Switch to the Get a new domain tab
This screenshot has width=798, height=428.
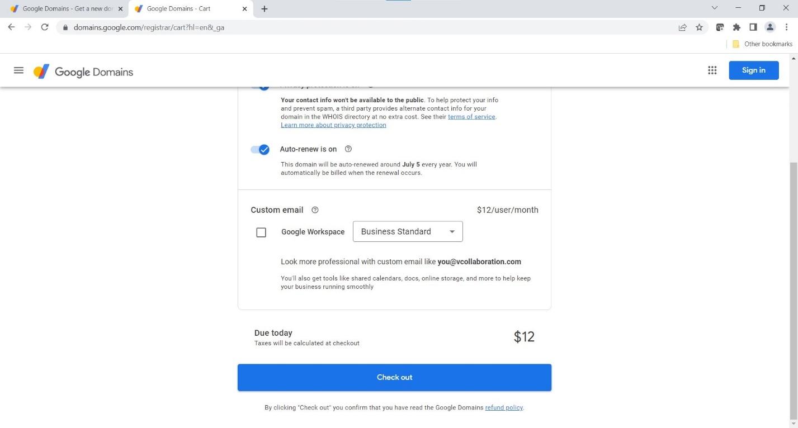[x=66, y=9]
